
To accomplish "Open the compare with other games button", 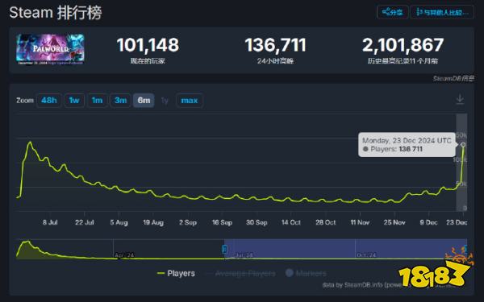I will (x=442, y=12).
